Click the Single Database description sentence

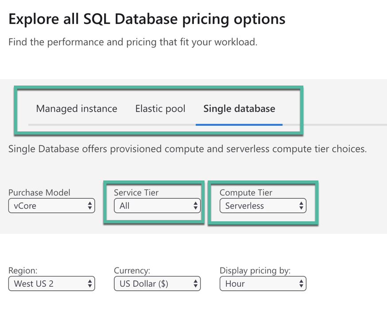(x=187, y=149)
